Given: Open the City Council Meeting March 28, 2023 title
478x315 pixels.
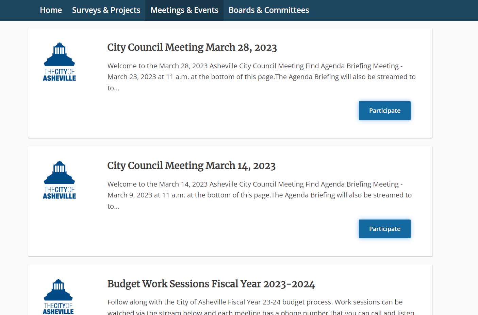Looking at the screenshot, I should coord(192,47).
